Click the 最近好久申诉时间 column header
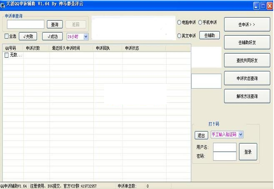The height and width of the screenshot is (189, 274). pos(71,48)
